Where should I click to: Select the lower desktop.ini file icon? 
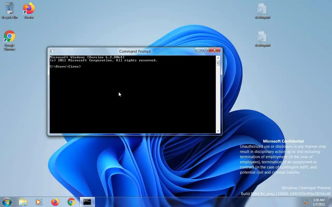[262, 39]
